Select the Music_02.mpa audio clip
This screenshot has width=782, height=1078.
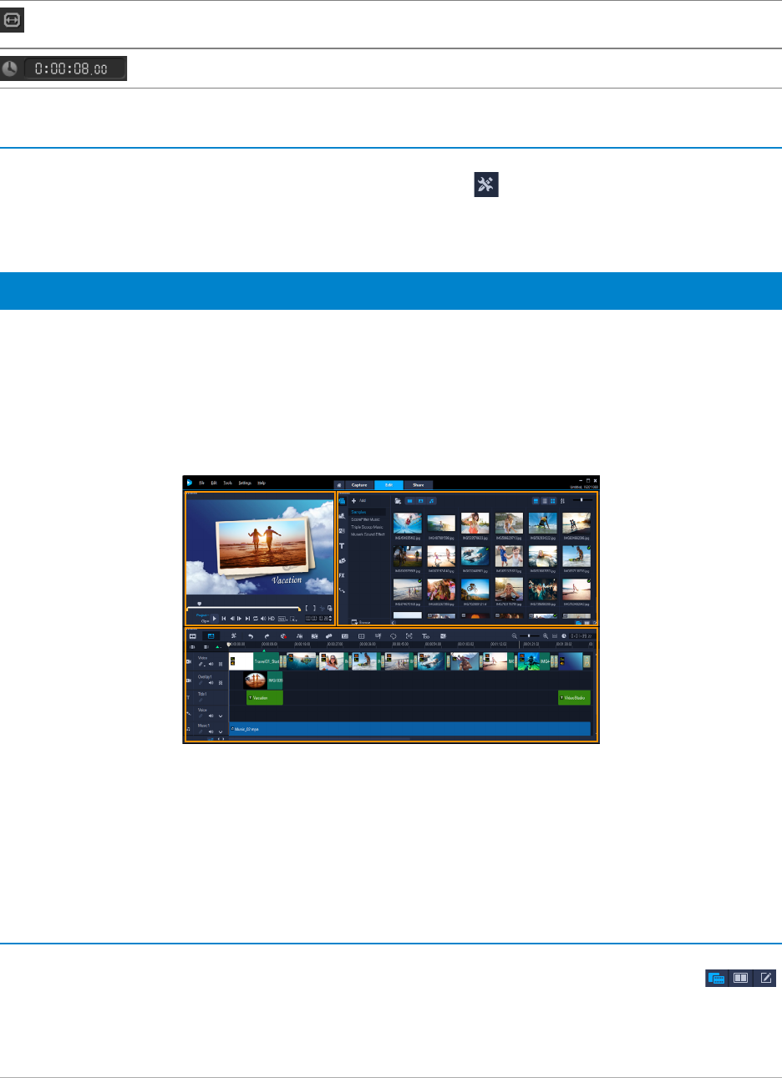coord(409,729)
